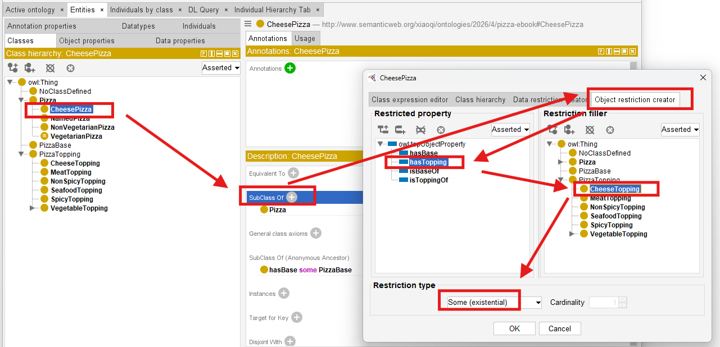Open Data properties tab
720x347 pixels.
pos(180,40)
